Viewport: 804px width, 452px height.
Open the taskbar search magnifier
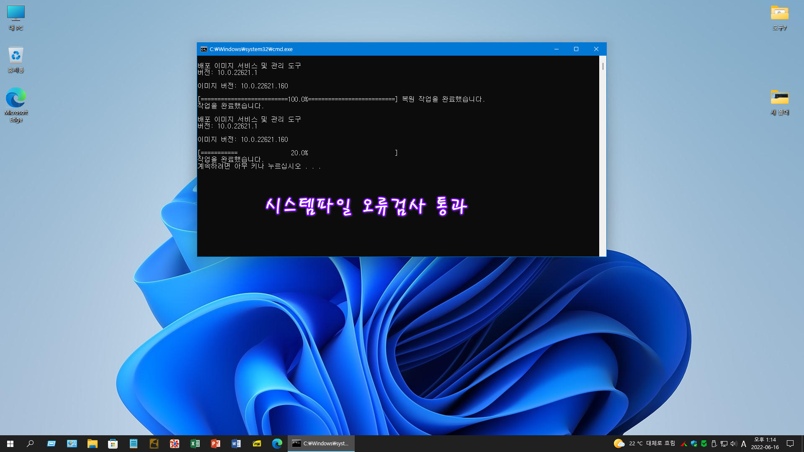coord(30,444)
